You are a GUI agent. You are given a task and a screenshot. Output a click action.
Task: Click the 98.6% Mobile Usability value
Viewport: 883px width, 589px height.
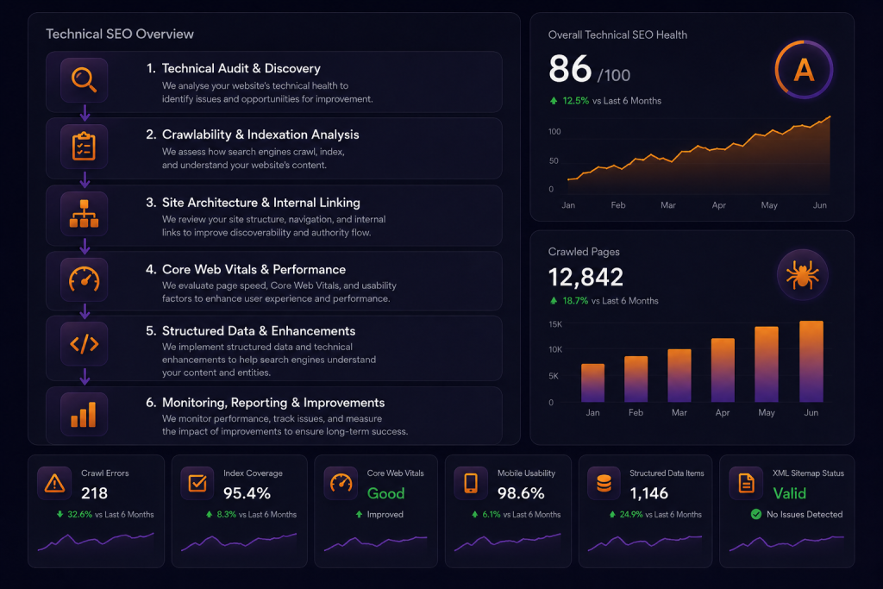tap(521, 493)
